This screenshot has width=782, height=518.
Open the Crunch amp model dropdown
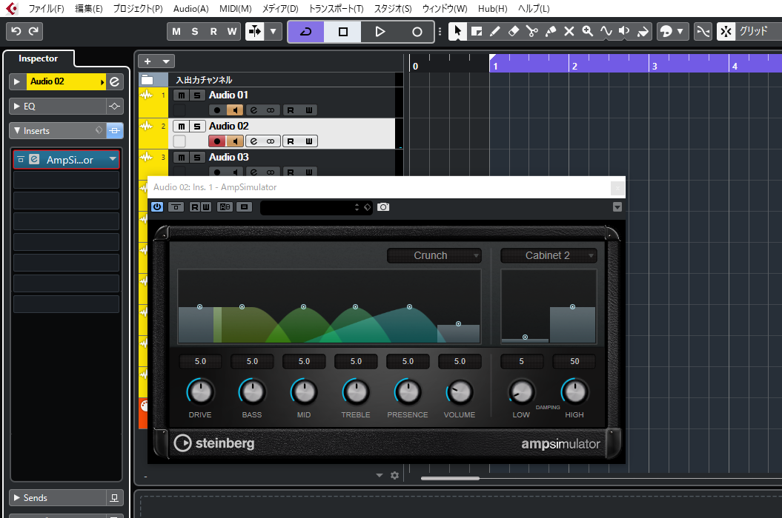point(434,255)
